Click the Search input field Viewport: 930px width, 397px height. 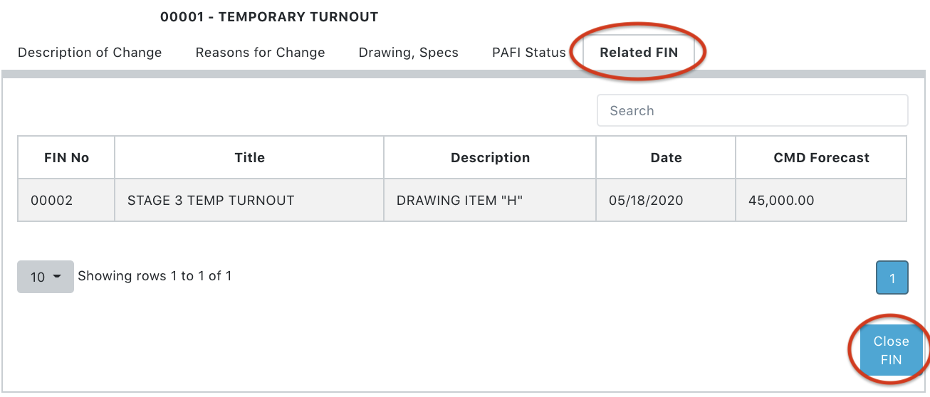[752, 111]
